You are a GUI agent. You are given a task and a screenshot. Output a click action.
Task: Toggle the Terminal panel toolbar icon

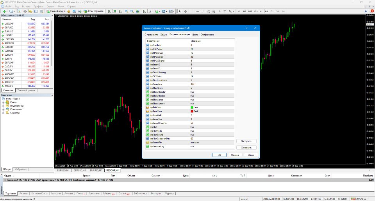point(36,11)
